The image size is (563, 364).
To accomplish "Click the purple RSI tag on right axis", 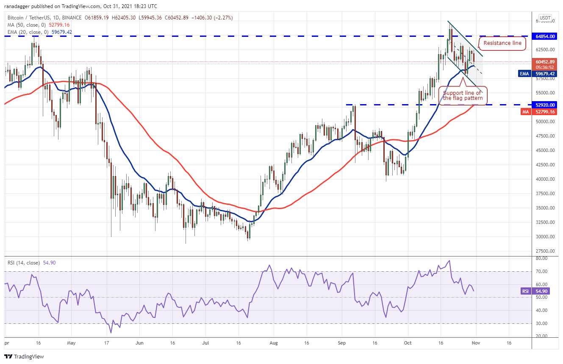I will 526,291.
